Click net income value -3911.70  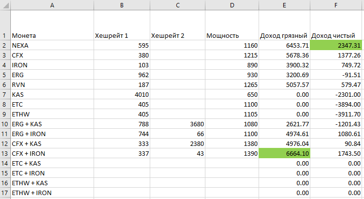tap(336, 114)
